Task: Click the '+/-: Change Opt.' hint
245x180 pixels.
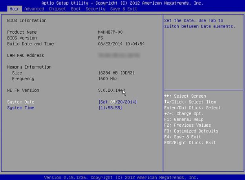Action: 184,113
